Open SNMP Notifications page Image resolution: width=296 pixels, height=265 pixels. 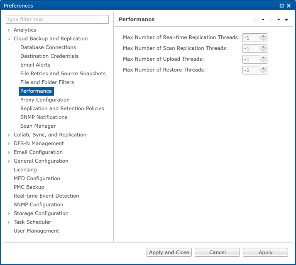point(44,117)
